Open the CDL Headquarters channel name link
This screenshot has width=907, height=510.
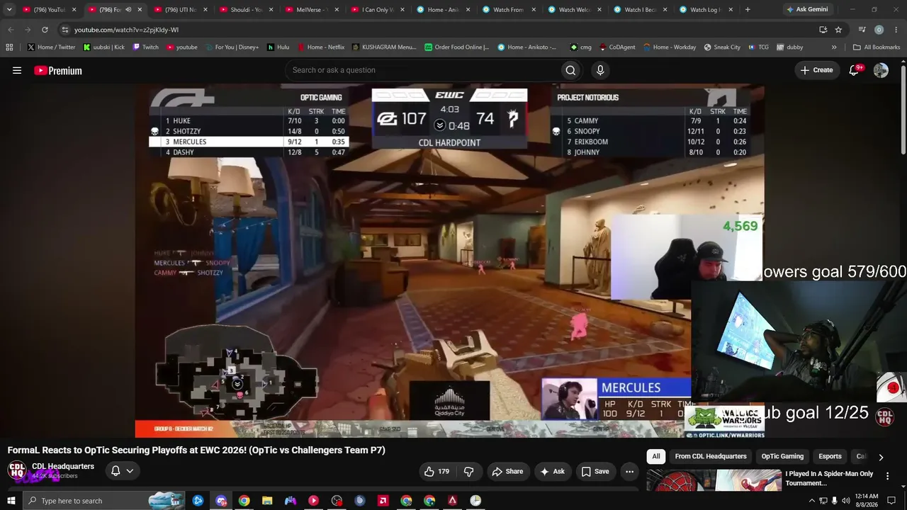click(x=63, y=466)
